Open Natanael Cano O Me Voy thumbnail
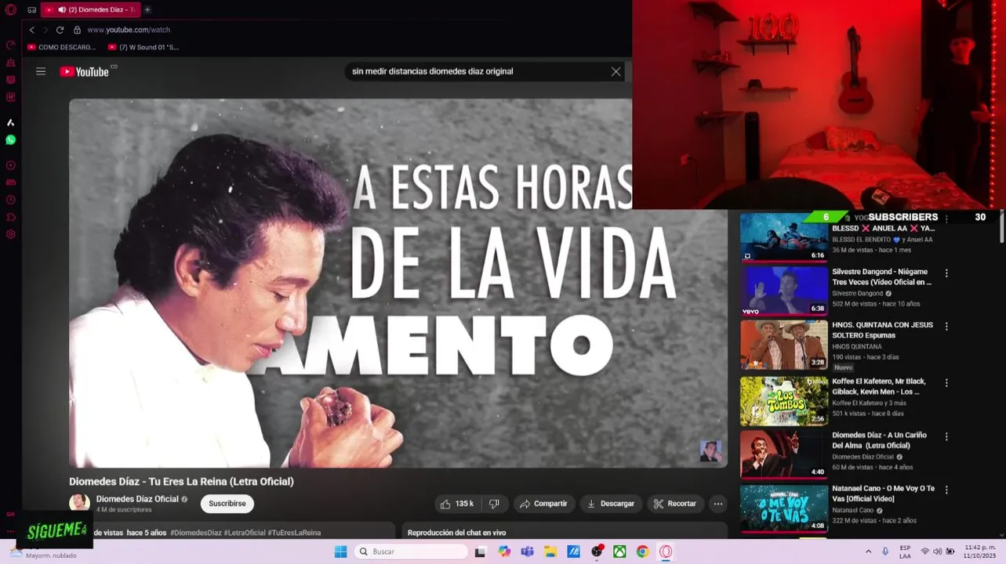Image resolution: width=1006 pixels, height=564 pixels. [x=784, y=508]
